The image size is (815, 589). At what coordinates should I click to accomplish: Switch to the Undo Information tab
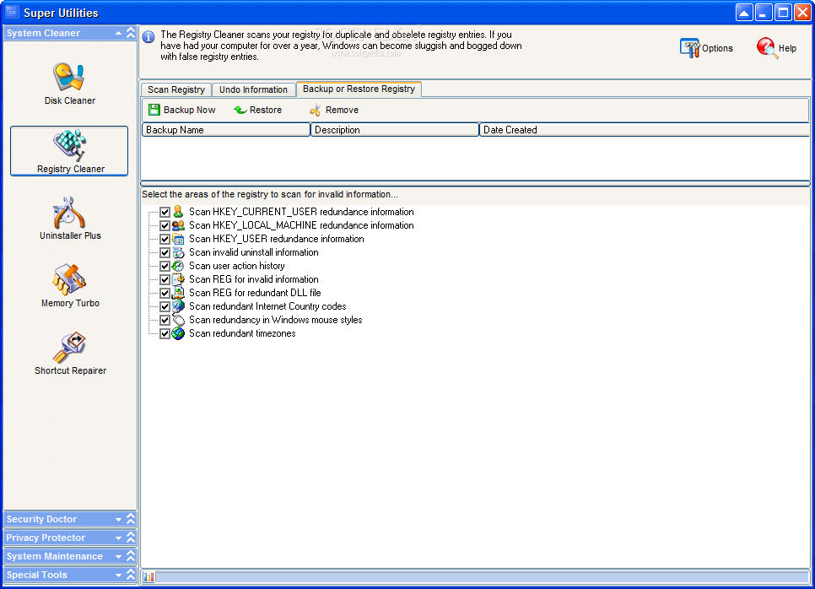point(253,89)
